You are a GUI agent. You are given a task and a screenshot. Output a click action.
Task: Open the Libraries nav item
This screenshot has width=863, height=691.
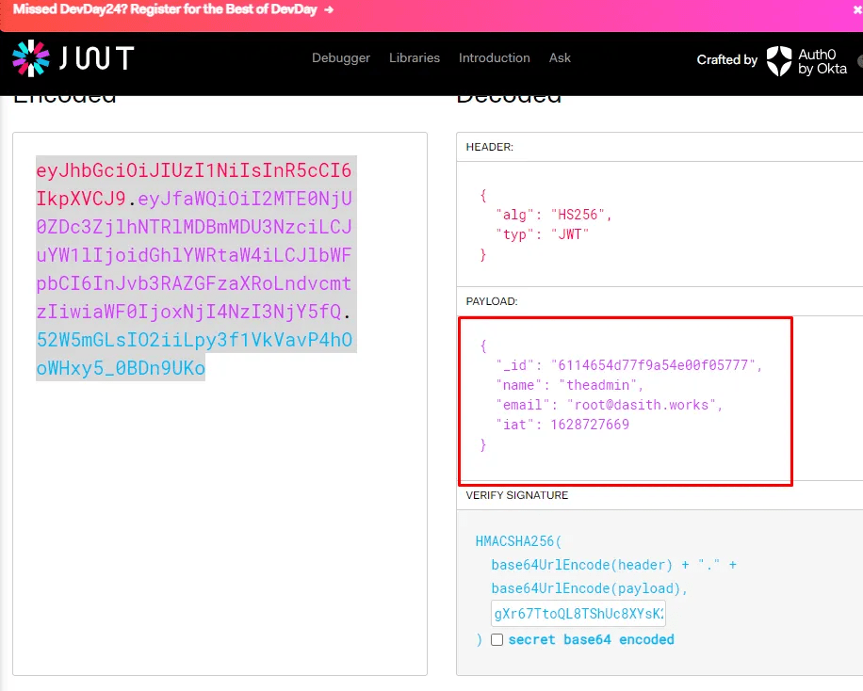(x=415, y=58)
